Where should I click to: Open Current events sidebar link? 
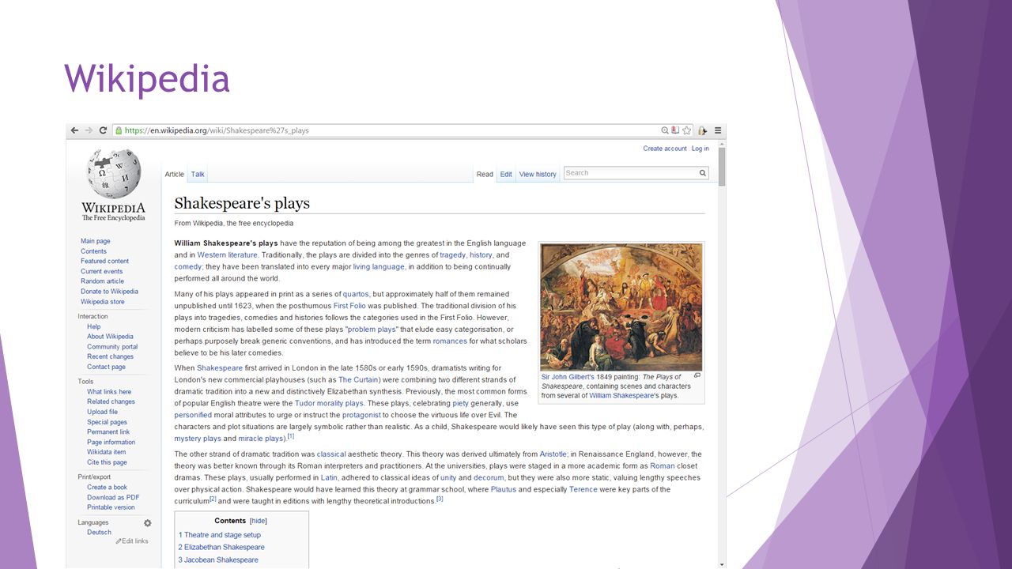point(101,271)
